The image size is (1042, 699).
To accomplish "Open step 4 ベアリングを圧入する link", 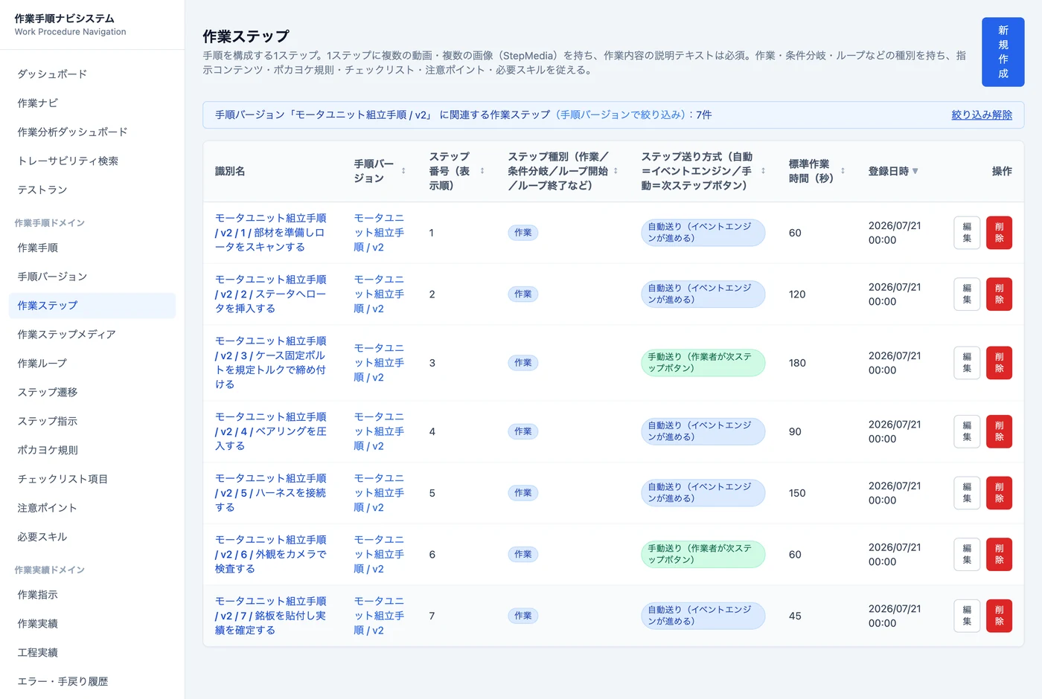I will [271, 431].
